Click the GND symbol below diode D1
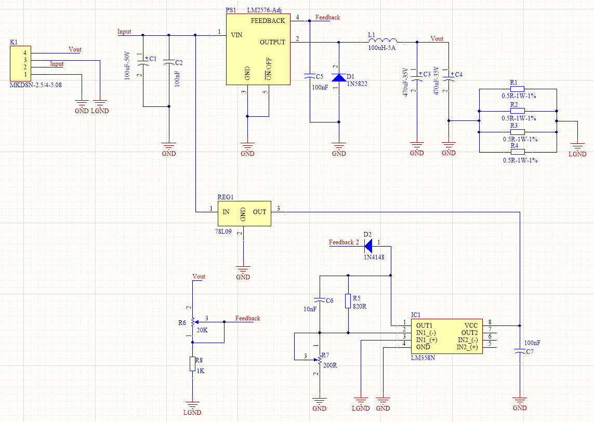The image size is (594, 422). pyautogui.click(x=339, y=149)
